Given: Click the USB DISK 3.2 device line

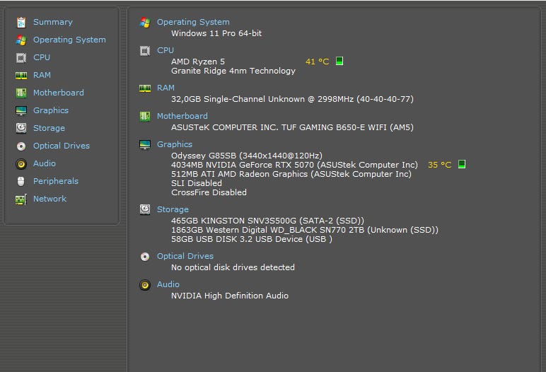Looking at the screenshot, I should [251, 239].
